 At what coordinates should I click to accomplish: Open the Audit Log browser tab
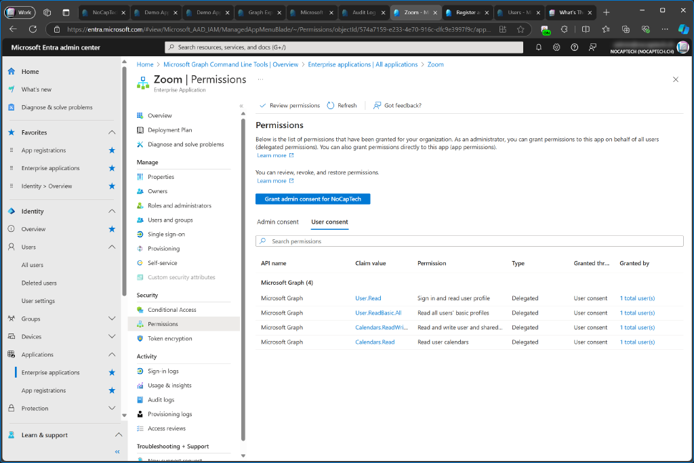coord(365,12)
